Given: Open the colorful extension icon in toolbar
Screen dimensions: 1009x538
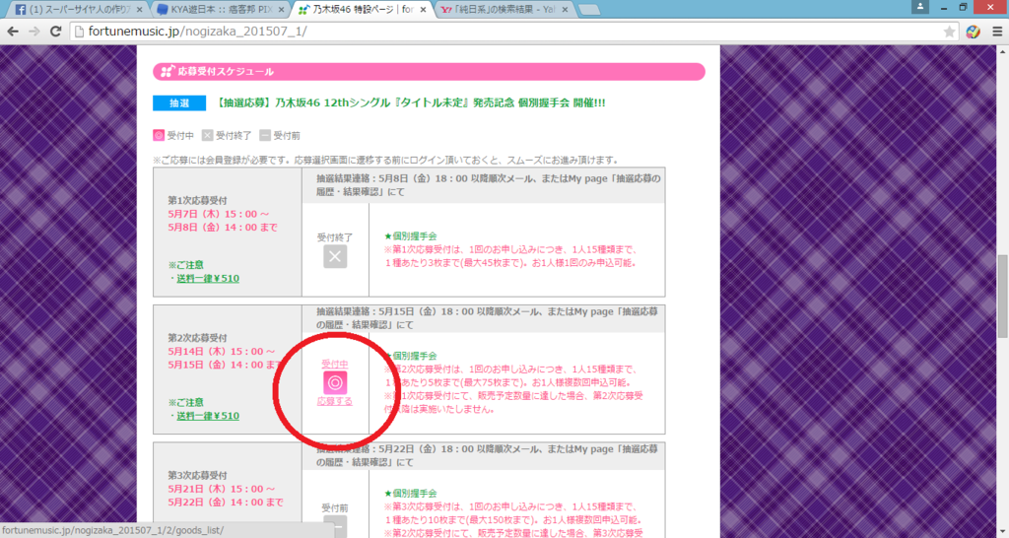Looking at the screenshot, I should [x=973, y=32].
